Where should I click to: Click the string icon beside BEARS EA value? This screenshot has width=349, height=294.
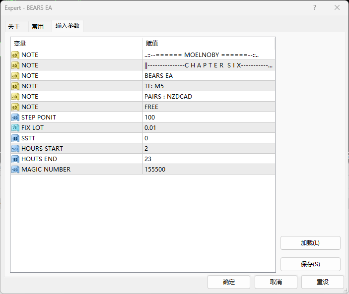click(15, 76)
